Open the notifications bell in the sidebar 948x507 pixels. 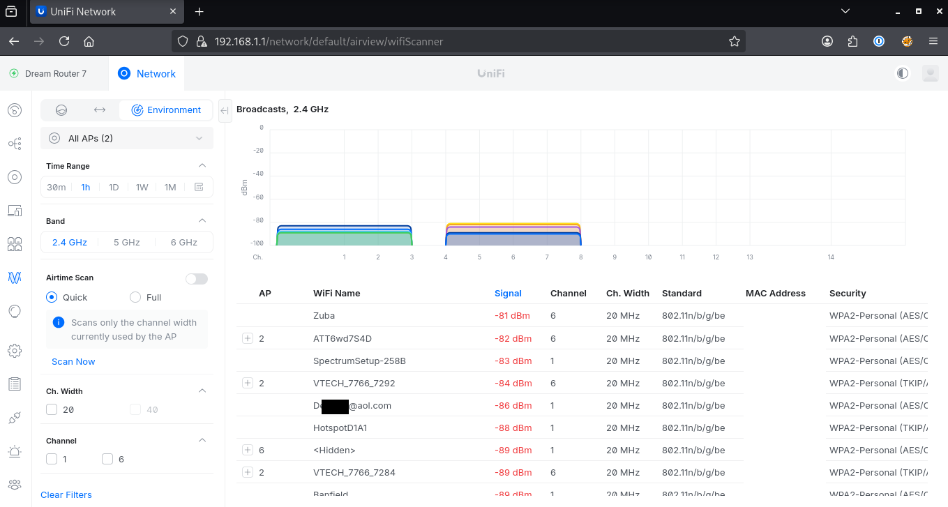[x=14, y=451]
